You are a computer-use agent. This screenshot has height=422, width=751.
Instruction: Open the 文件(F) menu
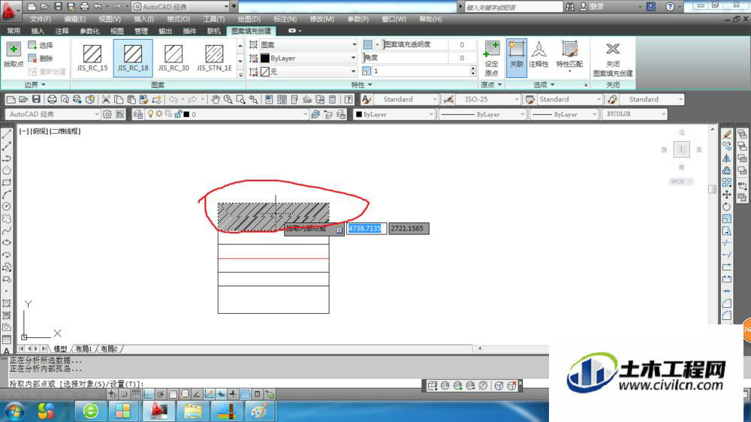pos(41,20)
